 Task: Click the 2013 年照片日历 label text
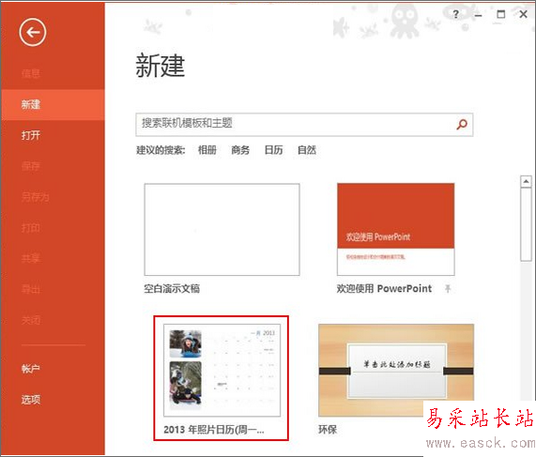pos(214,430)
